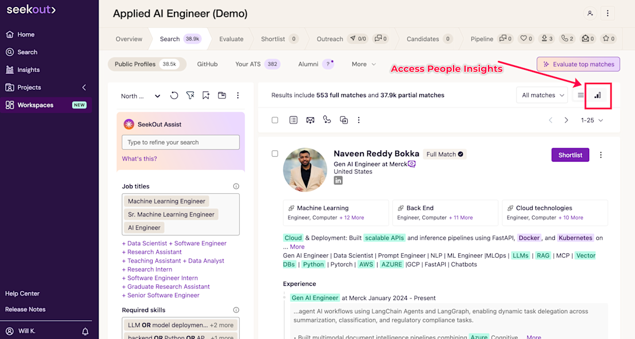Open the Will K. user profile
The width and height of the screenshot is (635, 339).
click(21, 331)
